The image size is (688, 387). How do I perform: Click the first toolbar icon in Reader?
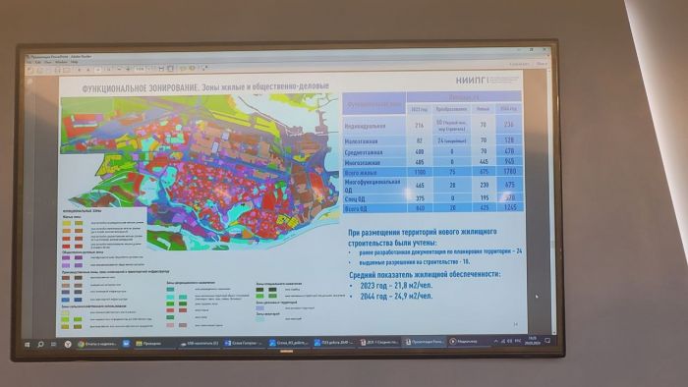[x=29, y=70]
